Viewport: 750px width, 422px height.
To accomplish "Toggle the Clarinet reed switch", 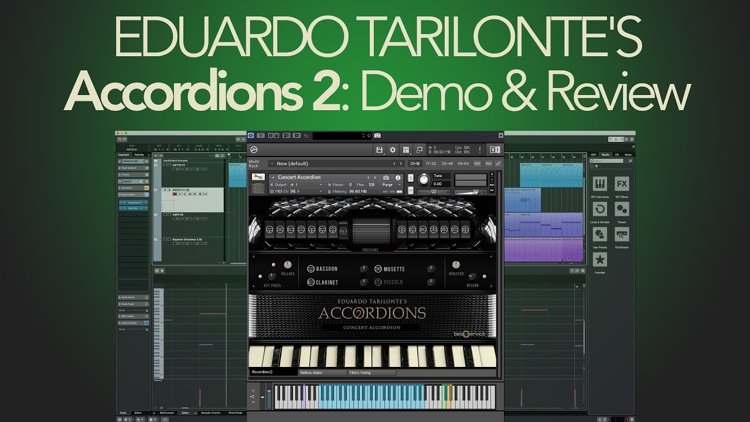I will [x=311, y=282].
